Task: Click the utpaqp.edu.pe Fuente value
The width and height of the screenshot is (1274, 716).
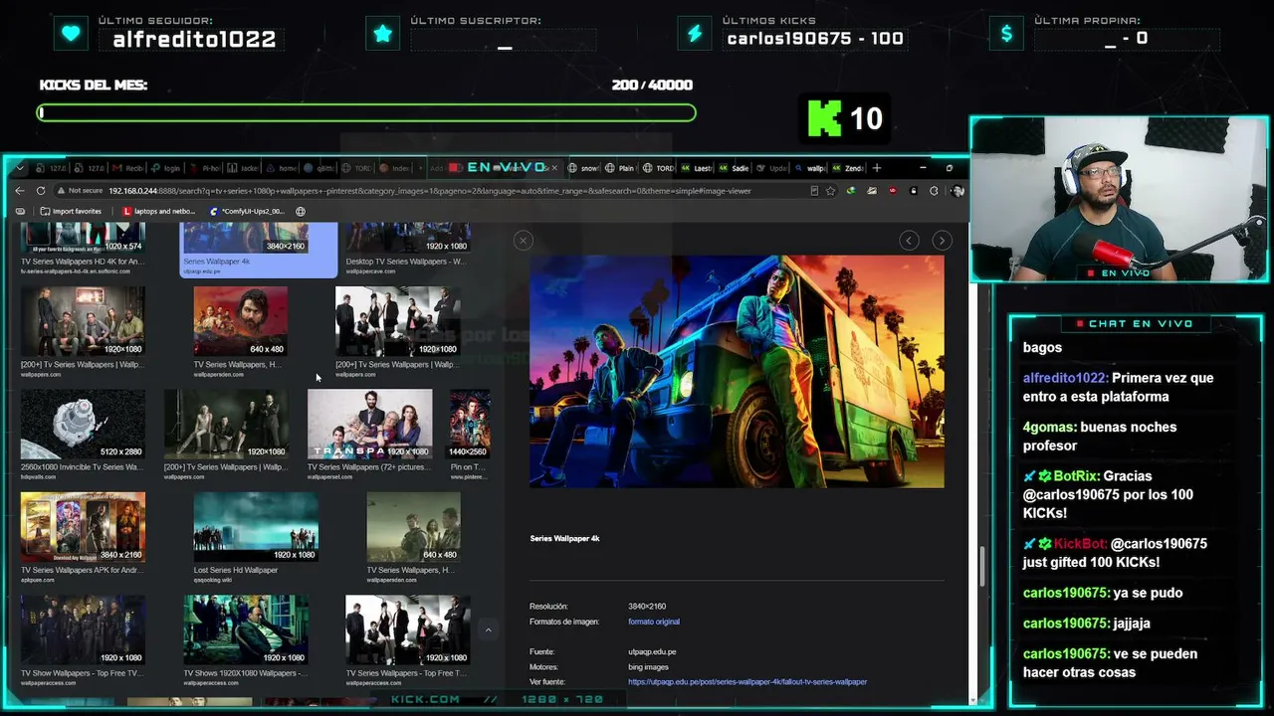Action: coord(652,652)
